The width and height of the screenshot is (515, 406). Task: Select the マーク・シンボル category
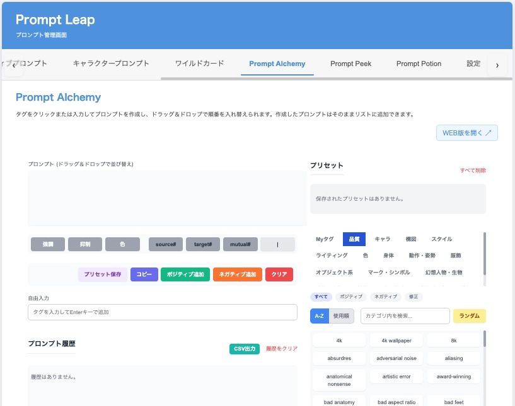(389, 273)
